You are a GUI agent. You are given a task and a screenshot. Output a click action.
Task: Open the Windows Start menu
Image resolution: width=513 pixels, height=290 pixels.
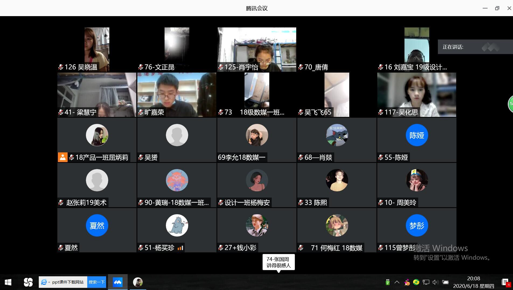8,282
